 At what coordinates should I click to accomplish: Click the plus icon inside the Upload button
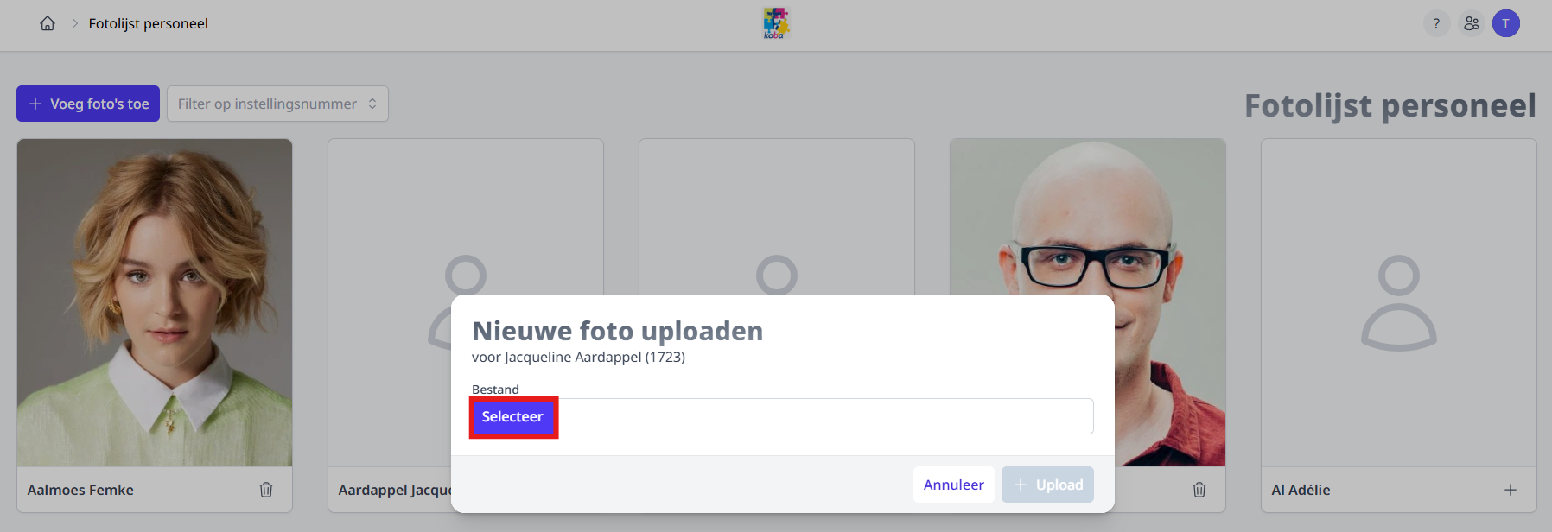[x=1022, y=484]
